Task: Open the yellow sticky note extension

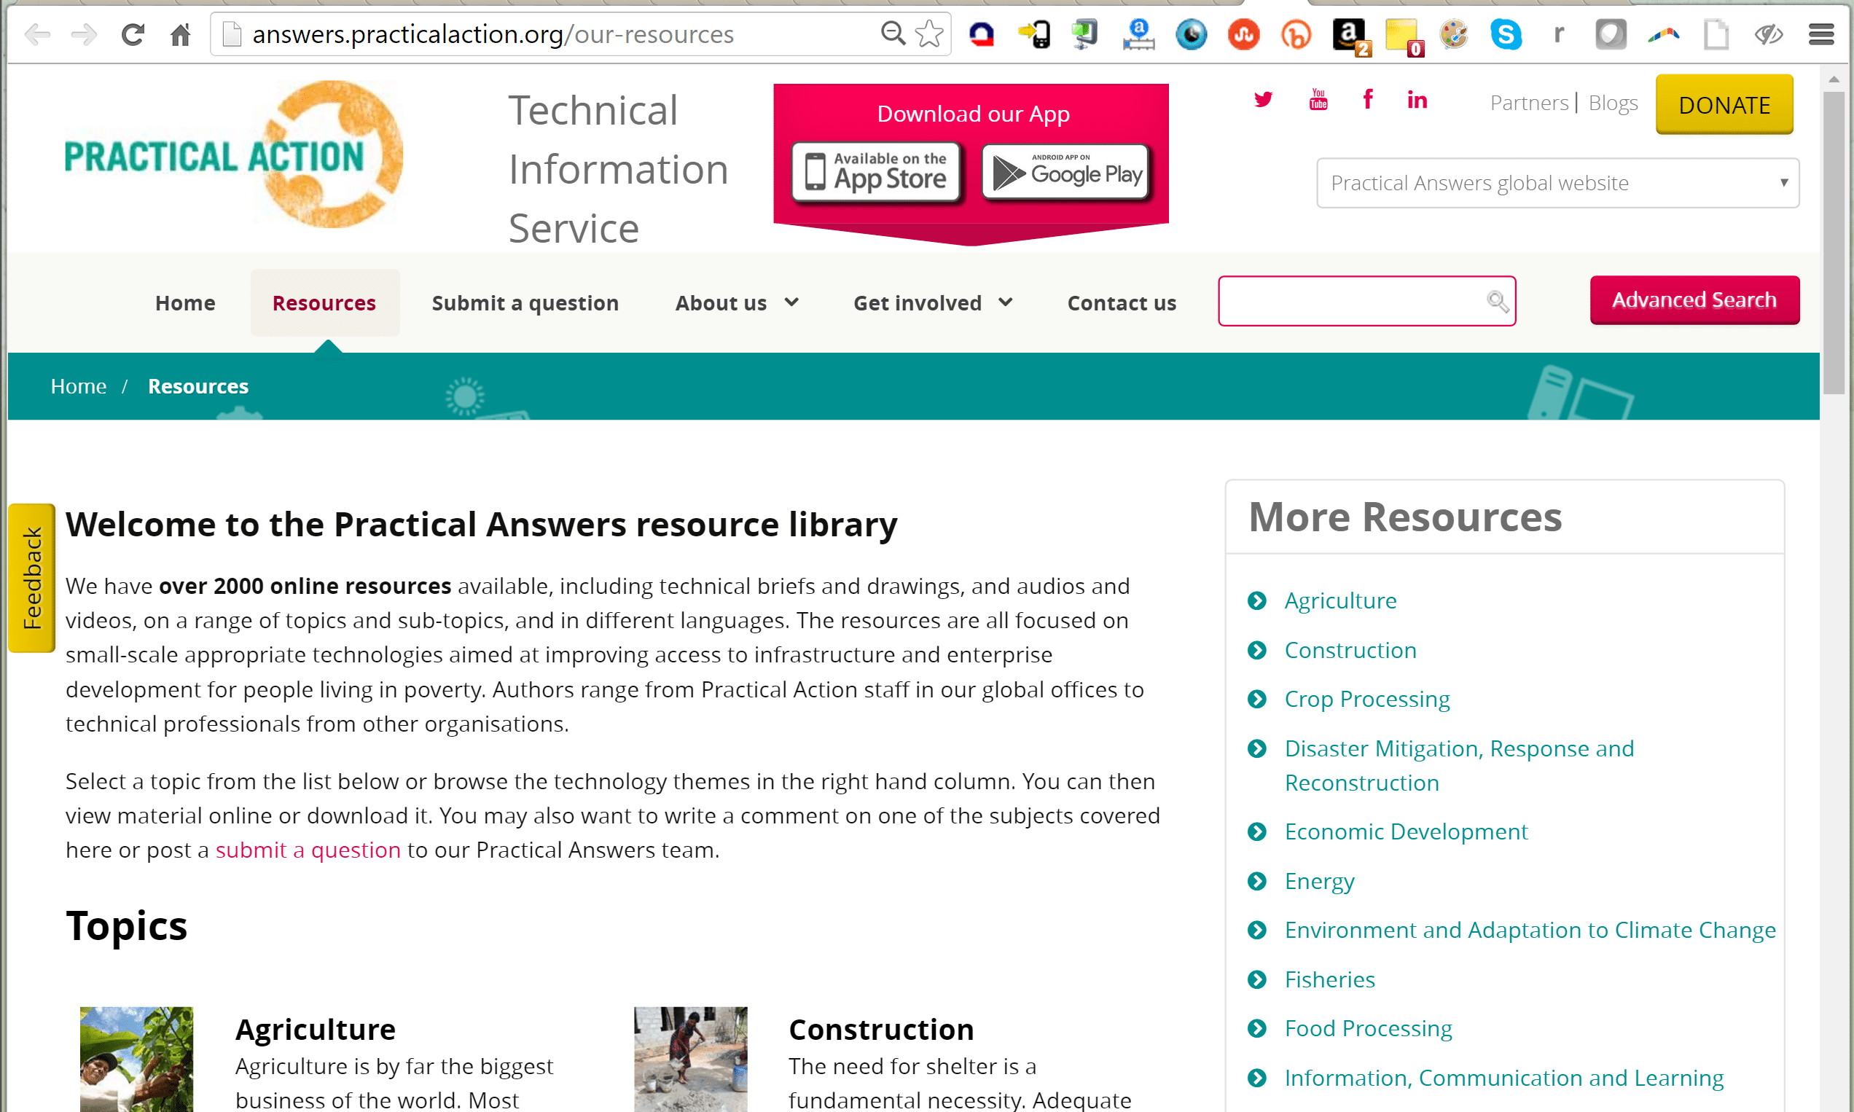Action: pos(1403,36)
